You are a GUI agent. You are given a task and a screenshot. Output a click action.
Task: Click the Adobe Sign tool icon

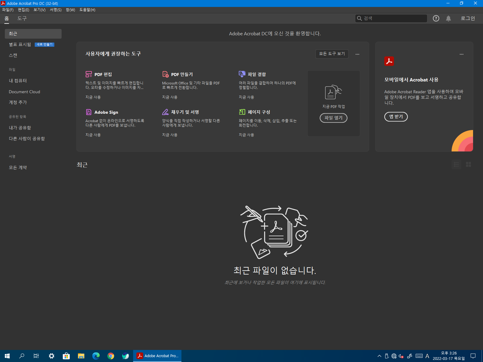pos(89,112)
